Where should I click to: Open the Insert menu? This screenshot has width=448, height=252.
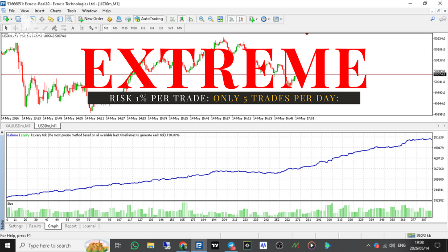click(39, 11)
